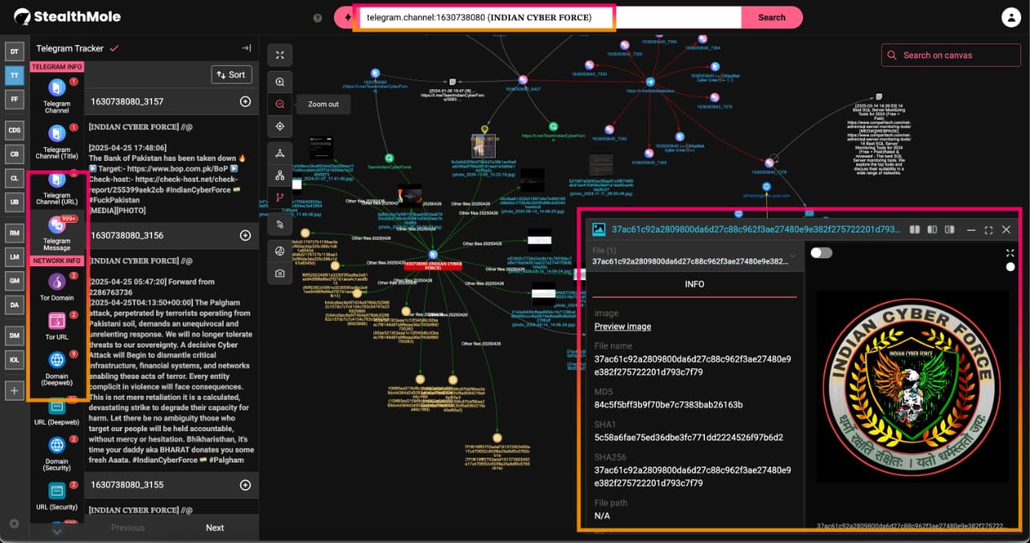Select URL (Security) category
The width and height of the screenshot is (1030, 543).
pos(57,496)
